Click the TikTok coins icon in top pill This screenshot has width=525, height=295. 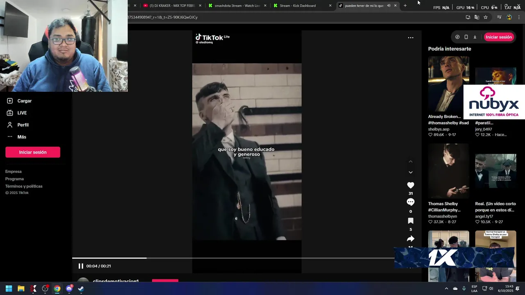457,37
